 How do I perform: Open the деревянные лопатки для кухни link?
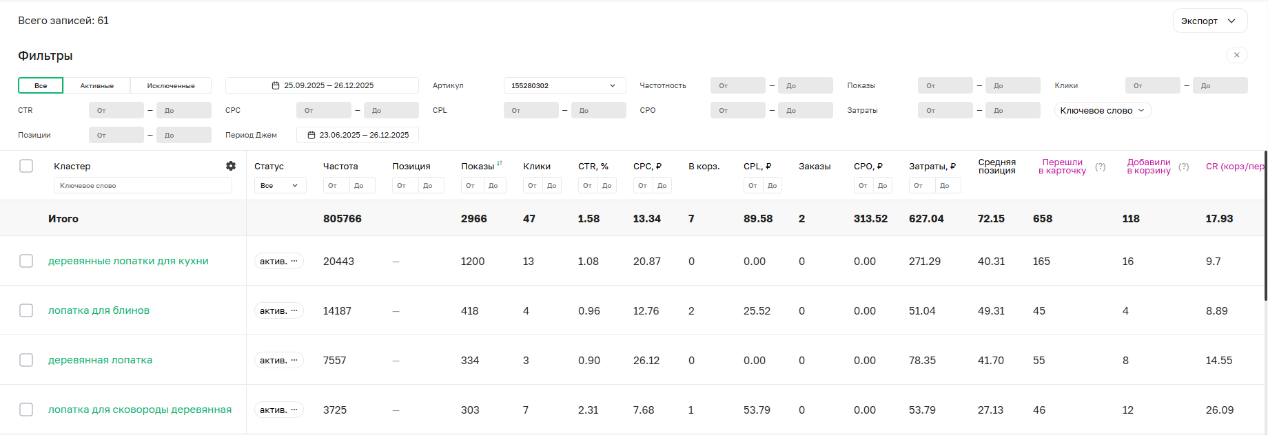point(128,261)
